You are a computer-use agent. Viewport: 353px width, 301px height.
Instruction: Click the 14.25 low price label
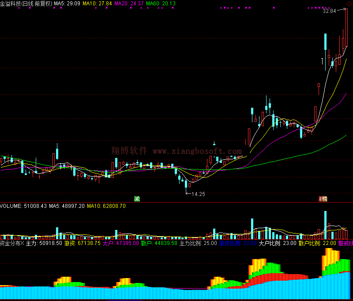pyautogui.click(x=198, y=194)
